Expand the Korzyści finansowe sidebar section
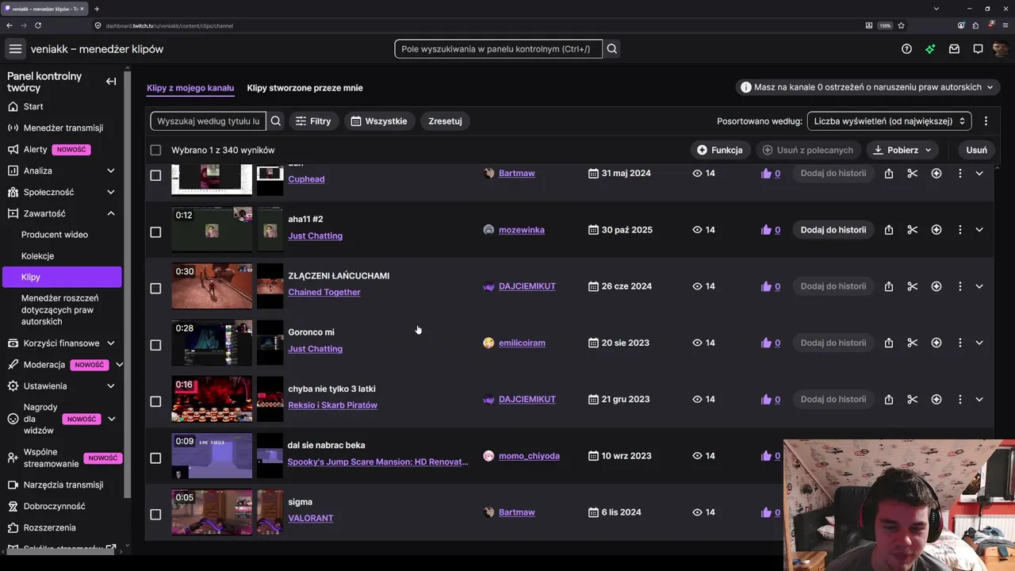 [111, 343]
